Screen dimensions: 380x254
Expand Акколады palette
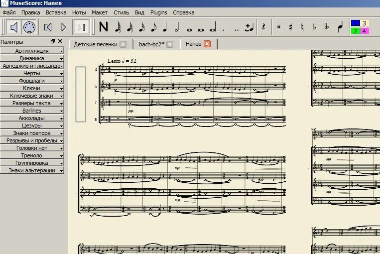pos(32,118)
